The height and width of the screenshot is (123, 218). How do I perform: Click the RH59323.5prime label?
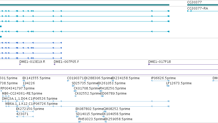click(91, 119)
